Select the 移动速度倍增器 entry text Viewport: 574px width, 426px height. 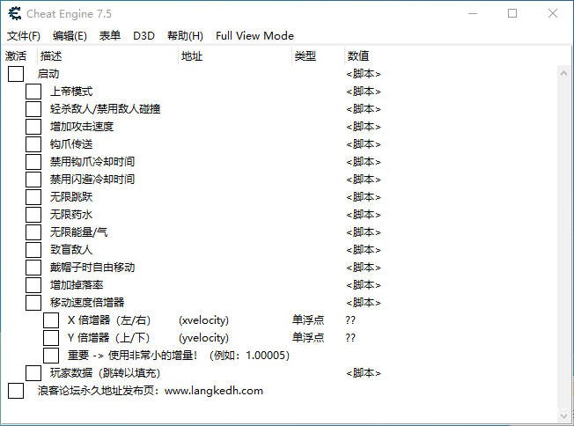coord(87,302)
